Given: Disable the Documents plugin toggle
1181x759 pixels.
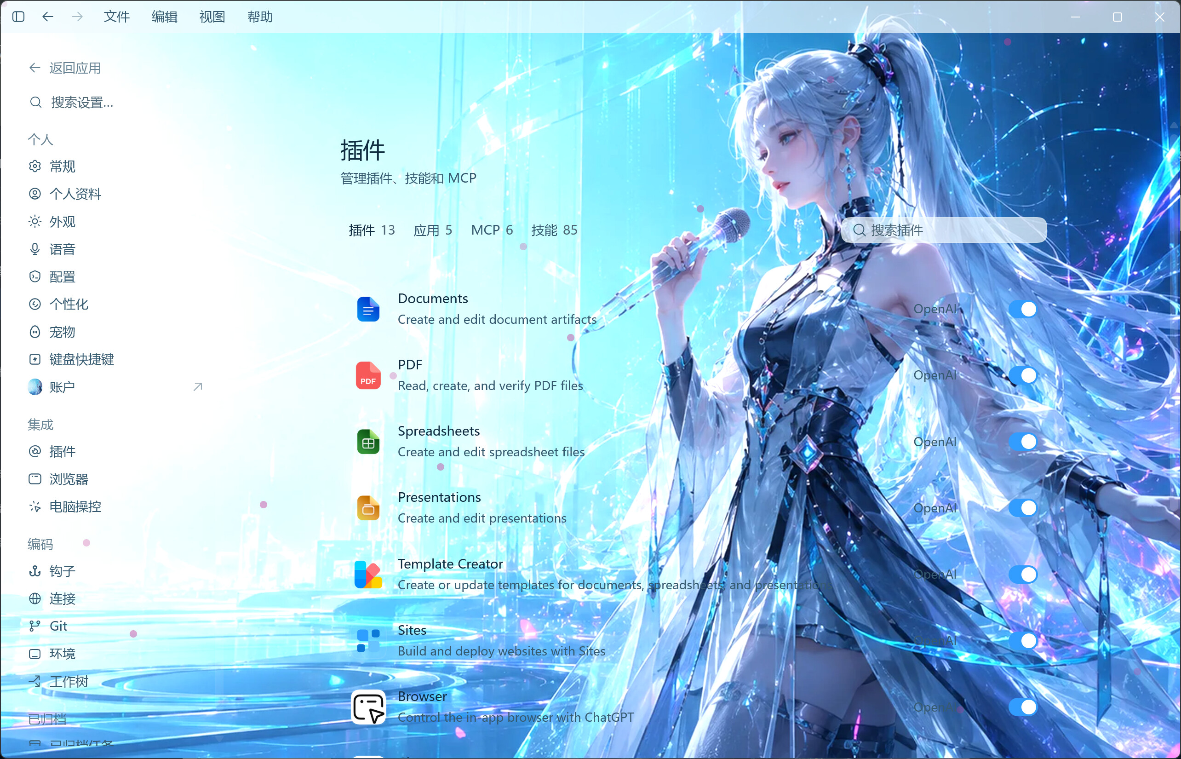Looking at the screenshot, I should 1023,309.
